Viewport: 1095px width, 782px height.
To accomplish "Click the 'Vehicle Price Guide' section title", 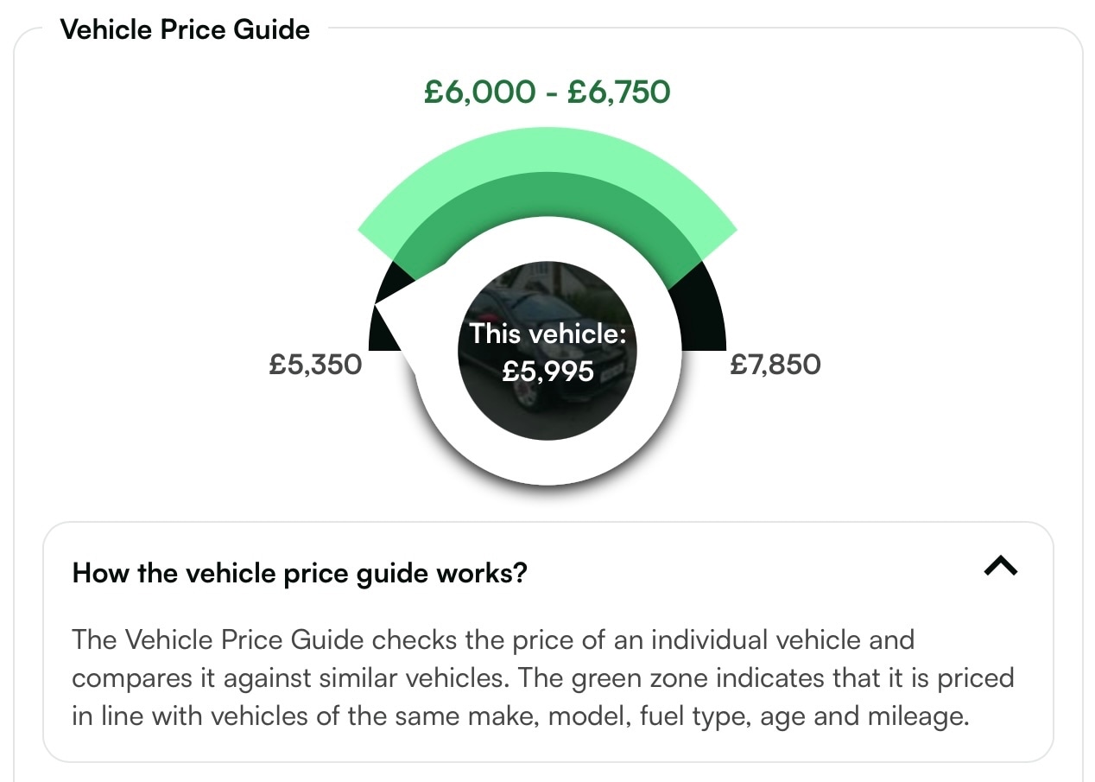I will [185, 29].
